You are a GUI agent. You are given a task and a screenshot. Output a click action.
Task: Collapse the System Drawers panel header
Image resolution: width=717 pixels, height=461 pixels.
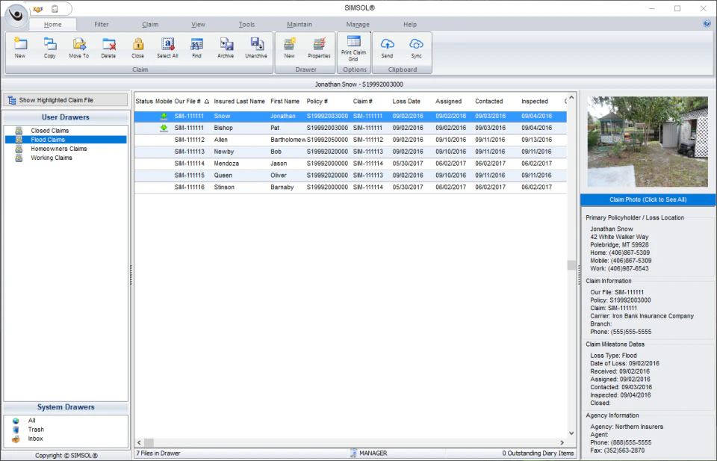(x=65, y=406)
